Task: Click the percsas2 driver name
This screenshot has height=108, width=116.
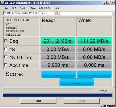Action: coord(11,28)
